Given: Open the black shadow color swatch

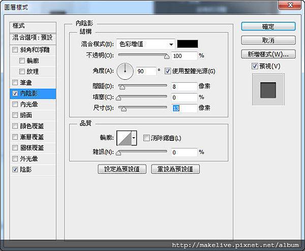Looking at the screenshot, I should pyautogui.click(x=188, y=44).
